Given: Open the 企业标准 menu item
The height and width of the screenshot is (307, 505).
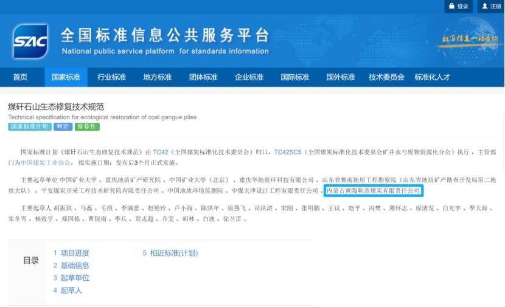Looking at the screenshot, I should coord(249,77).
